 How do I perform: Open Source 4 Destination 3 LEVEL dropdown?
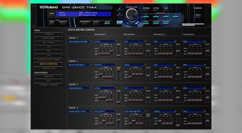tap(165, 111)
